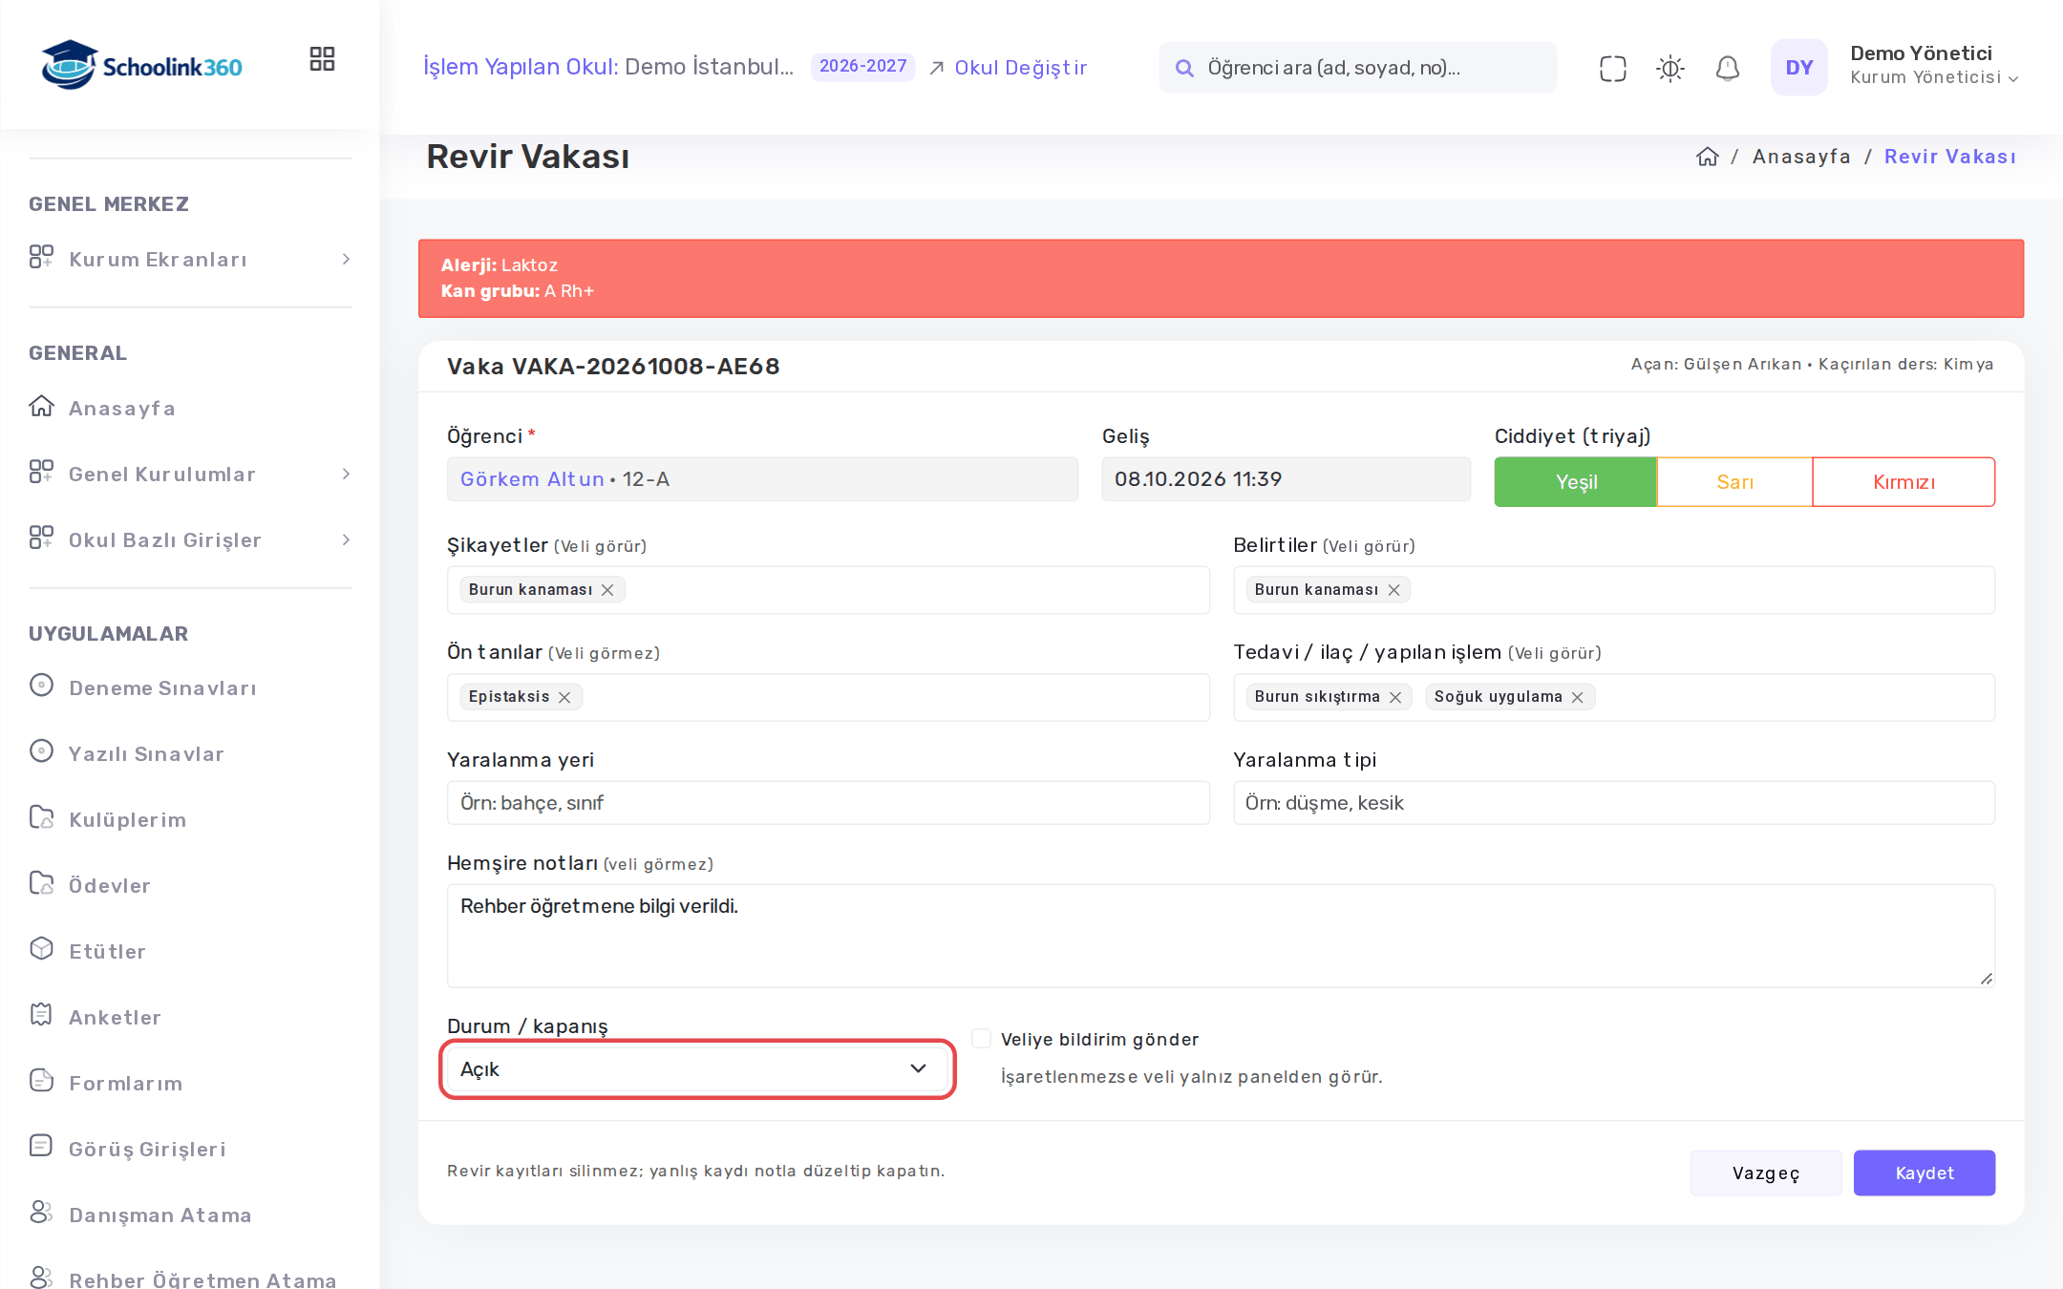Select Kırmızı triage severity
The image size is (2063, 1289).
1903,482
